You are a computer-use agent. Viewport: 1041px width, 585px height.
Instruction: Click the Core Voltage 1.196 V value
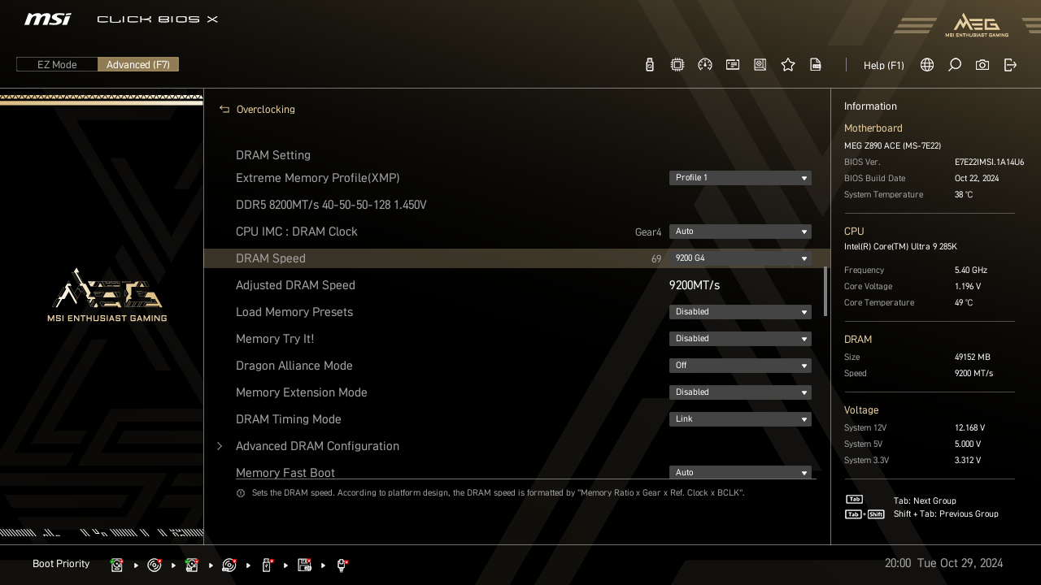pos(968,286)
